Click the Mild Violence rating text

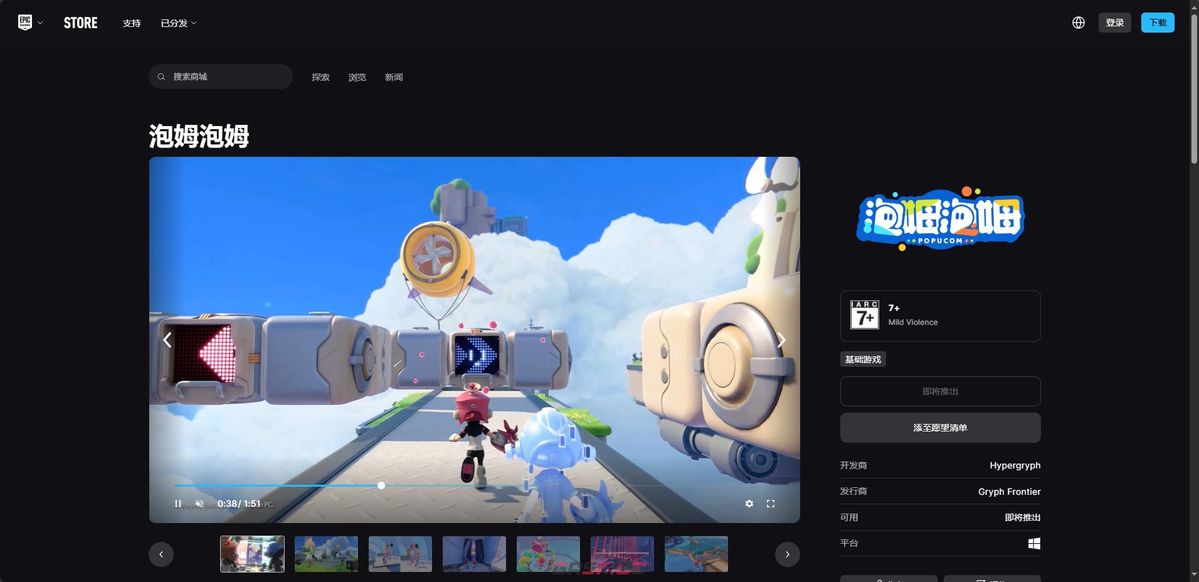(x=913, y=322)
